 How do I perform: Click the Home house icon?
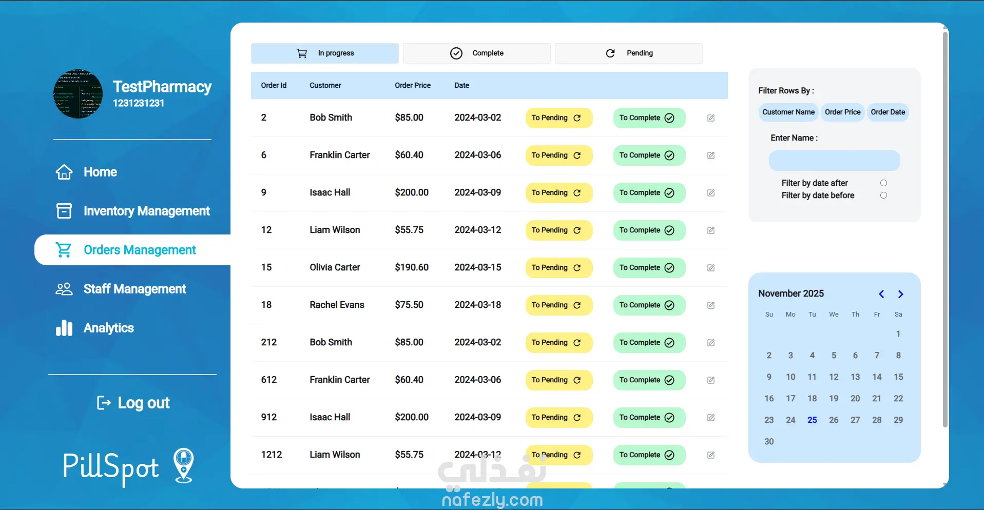64,172
